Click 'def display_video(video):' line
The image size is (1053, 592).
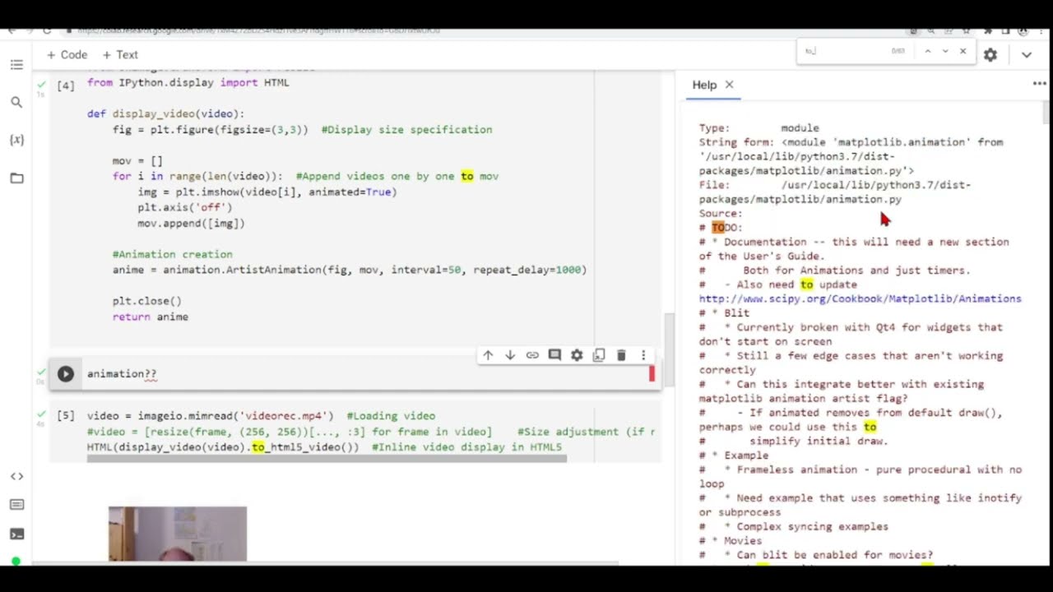pos(166,114)
